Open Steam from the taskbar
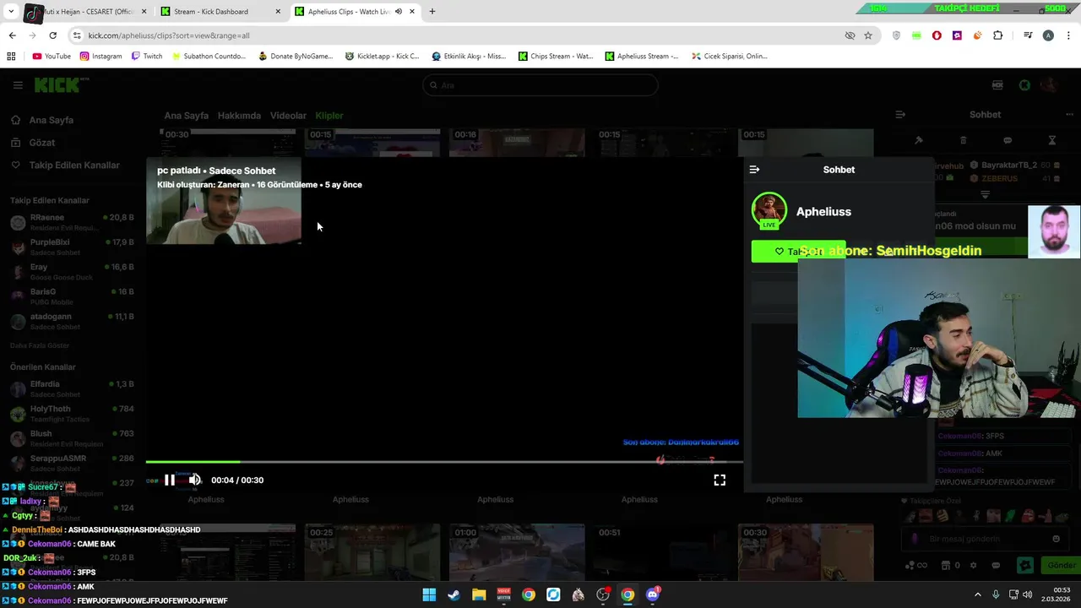This screenshot has width=1081, height=608. 454,594
